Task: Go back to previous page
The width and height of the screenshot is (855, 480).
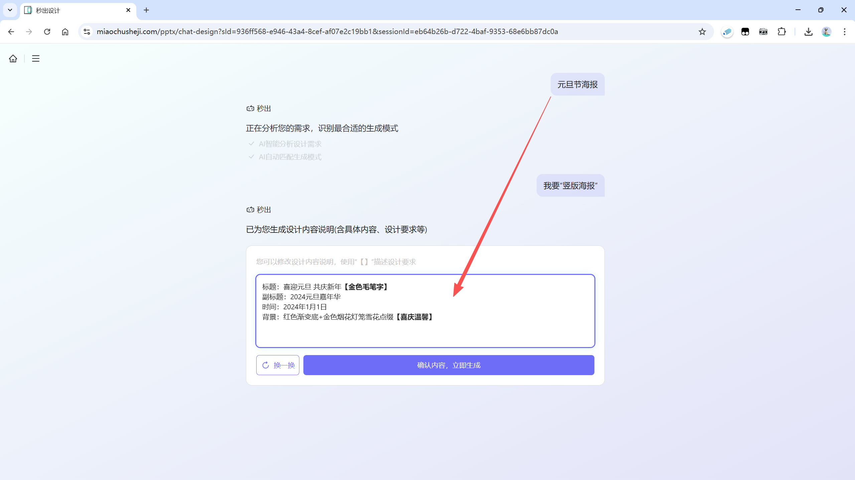Action: tap(11, 32)
